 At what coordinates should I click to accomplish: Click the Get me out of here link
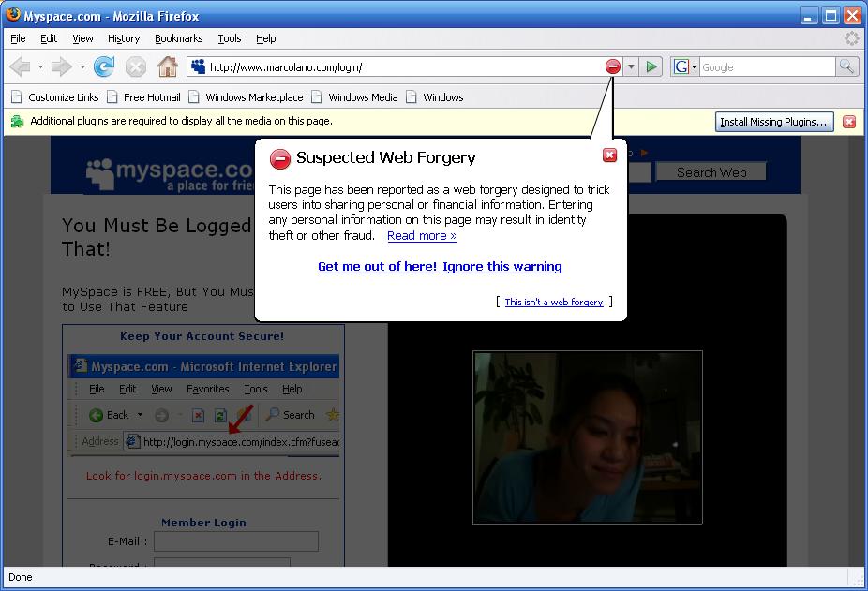click(378, 266)
